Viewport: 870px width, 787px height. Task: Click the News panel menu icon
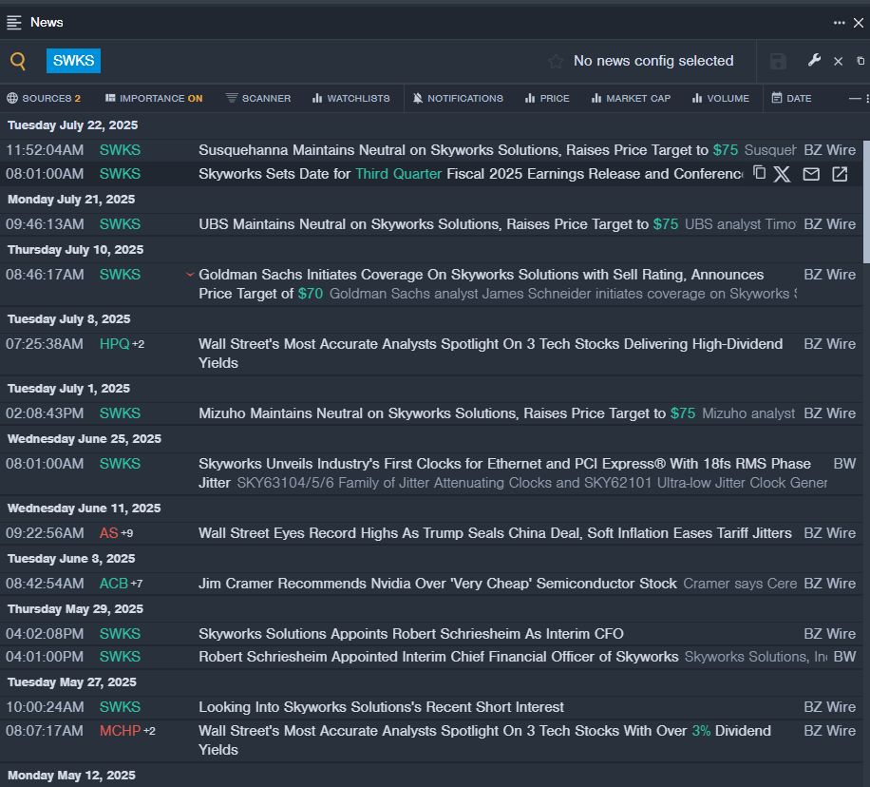14,22
